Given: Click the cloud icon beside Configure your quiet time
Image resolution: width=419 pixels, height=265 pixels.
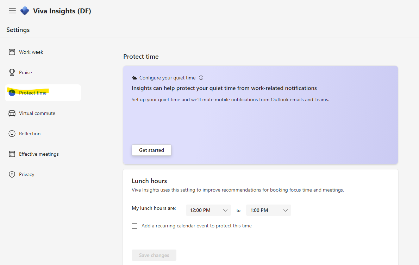Looking at the screenshot, I should point(135,78).
